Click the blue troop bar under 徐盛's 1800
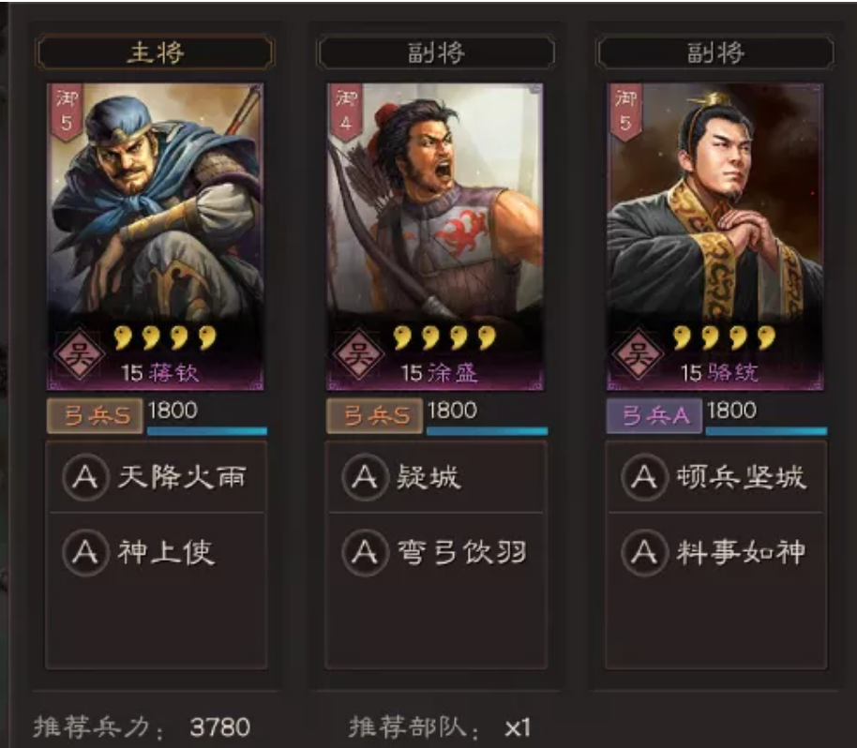The width and height of the screenshot is (857, 748). [487, 431]
